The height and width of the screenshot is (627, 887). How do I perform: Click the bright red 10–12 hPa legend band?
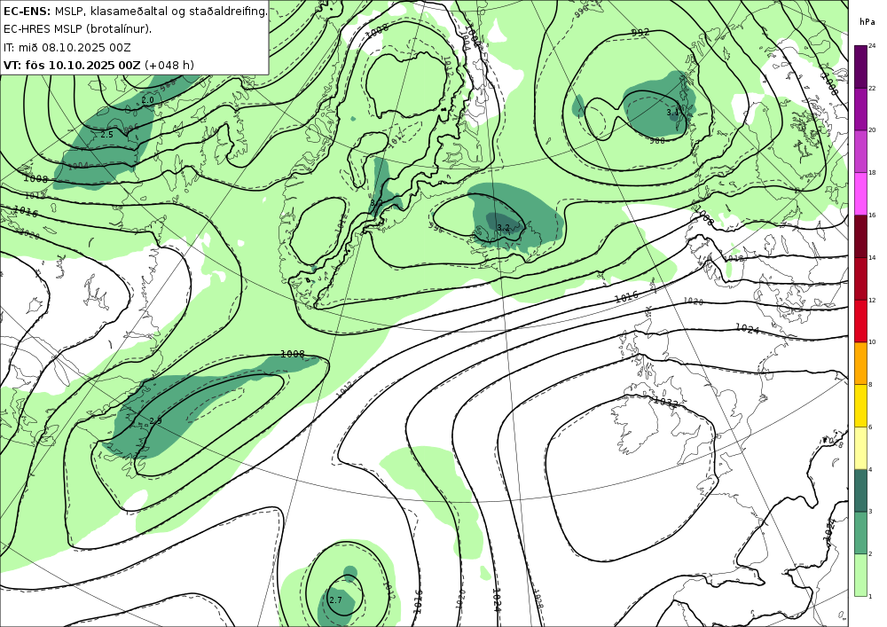tap(860, 320)
